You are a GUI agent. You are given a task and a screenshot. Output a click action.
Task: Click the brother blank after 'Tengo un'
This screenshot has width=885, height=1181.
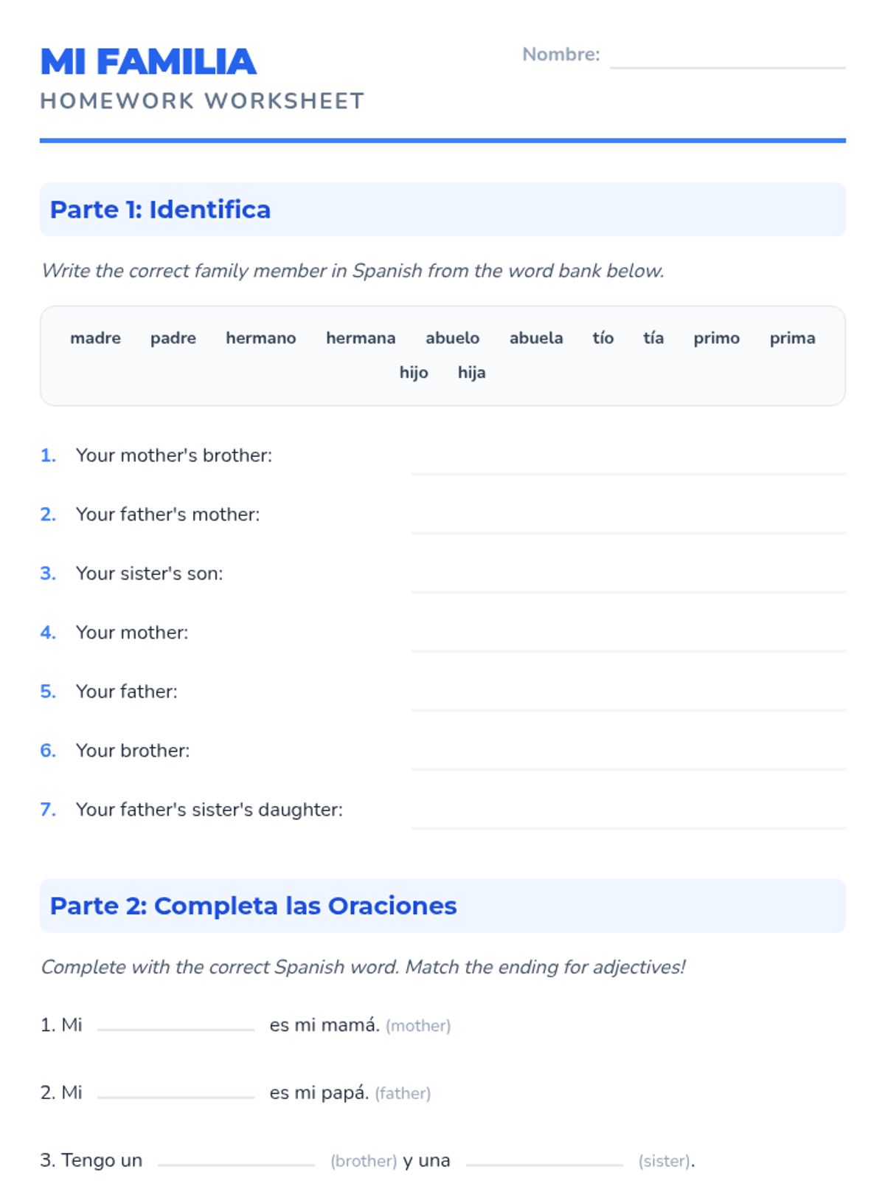(x=236, y=1159)
